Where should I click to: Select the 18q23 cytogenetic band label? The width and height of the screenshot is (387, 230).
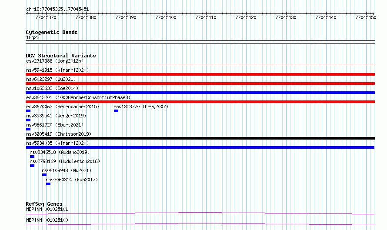pyautogui.click(x=33, y=37)
